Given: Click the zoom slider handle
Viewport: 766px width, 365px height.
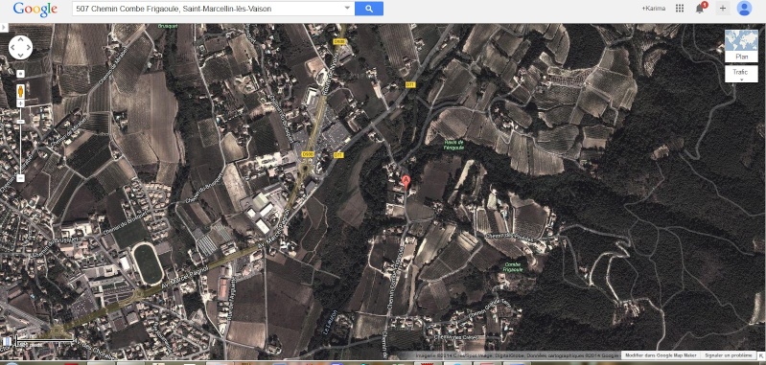Looking at the screenshot, I should (20, 122).
